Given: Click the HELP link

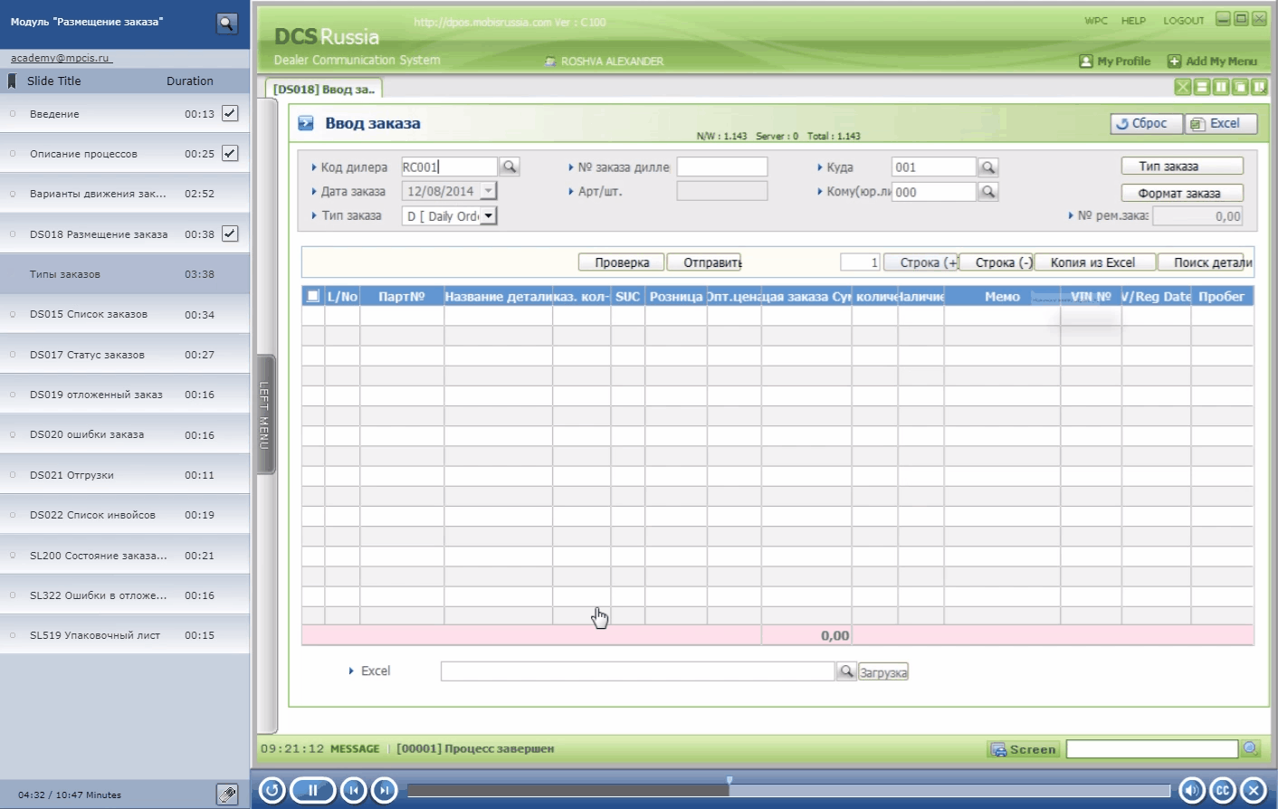Looking at the screenshot, I should 1133,21.
